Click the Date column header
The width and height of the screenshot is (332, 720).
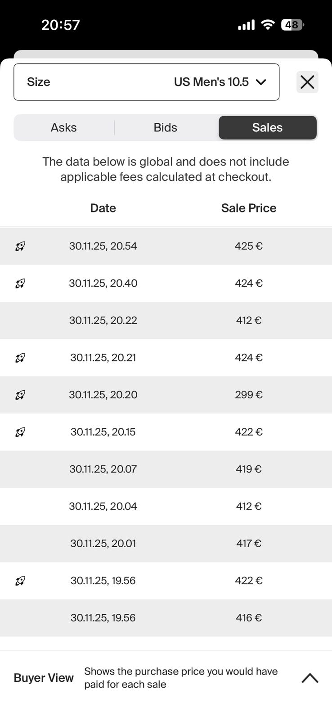pos(103,208)
